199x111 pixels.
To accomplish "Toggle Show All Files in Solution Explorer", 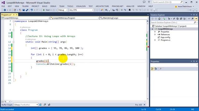I will click(x=184, y=18).
